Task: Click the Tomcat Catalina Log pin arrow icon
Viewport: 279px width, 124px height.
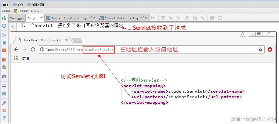Action: coord(142,18)
